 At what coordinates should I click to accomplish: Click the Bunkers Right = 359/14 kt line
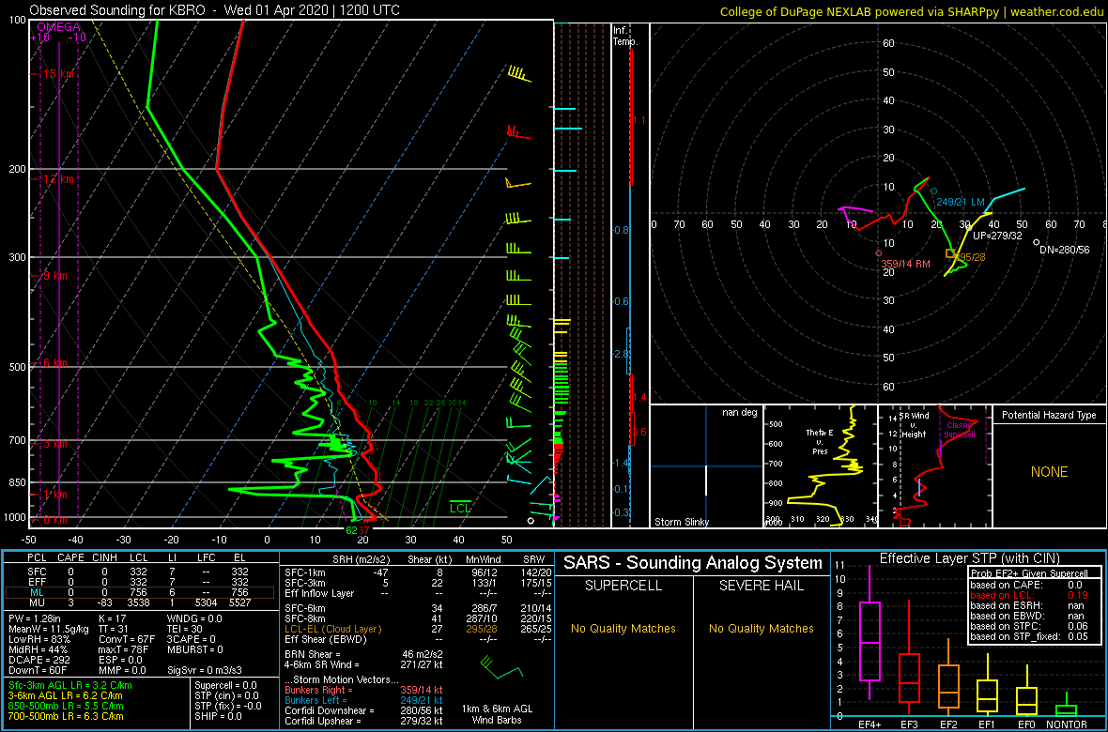click(364, 690)
